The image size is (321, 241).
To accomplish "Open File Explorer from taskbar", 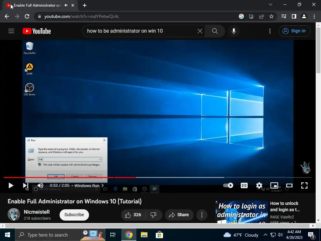I will point(144,235).
